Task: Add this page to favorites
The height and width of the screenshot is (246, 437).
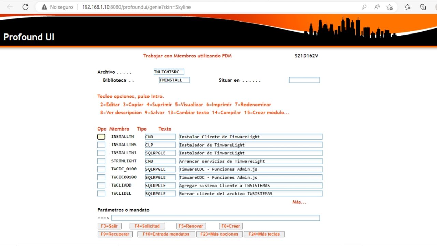Action: pyautogui.click(x=390, y=7)
